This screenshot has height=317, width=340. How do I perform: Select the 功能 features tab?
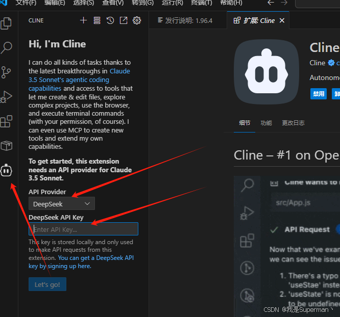pyautogui.click(x=266, y=123)
